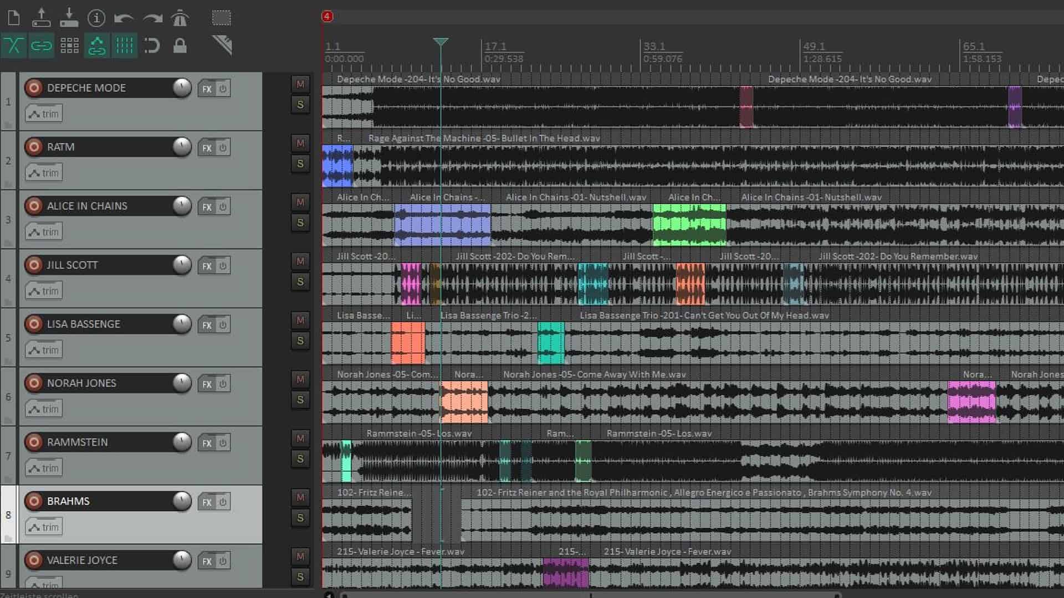This screenshot has height=598, width=1064.
Task: Bypass FX on RAMMSTEIN track
Action: coord(223,443)
